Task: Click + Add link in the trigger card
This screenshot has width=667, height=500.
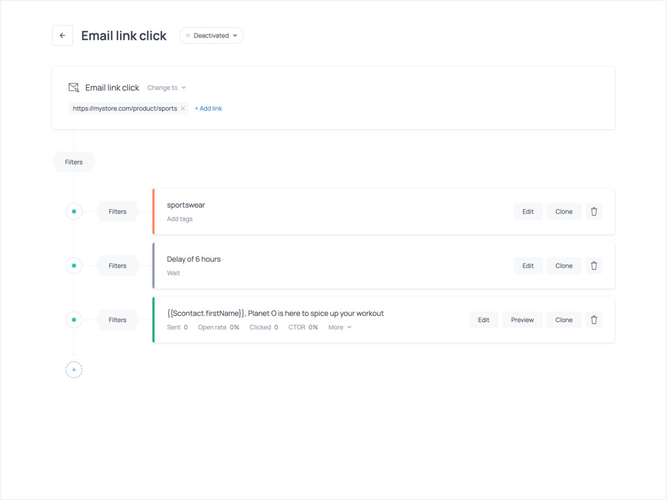Action: pyautogui.click(x=208, y=108)
